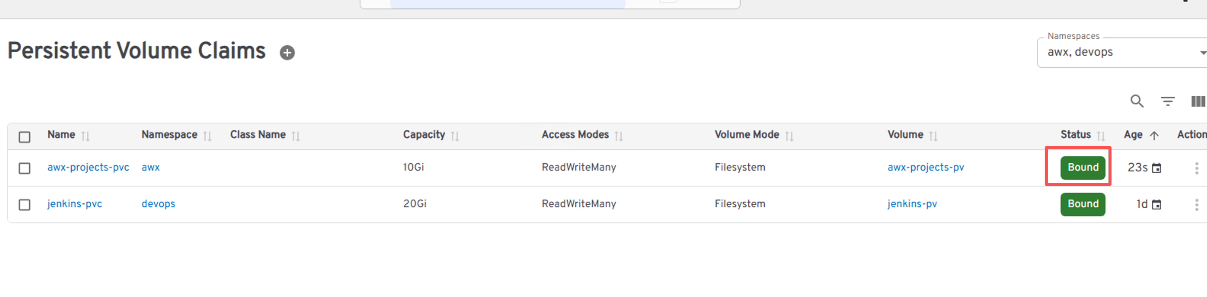
Task: Sort table by Capacity column
Action: pos(424,135)
